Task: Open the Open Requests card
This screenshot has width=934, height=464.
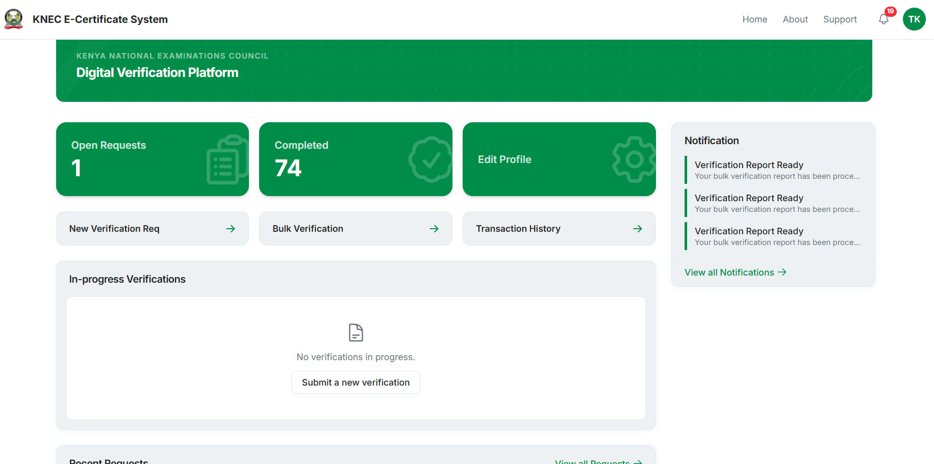Action: 153,159
